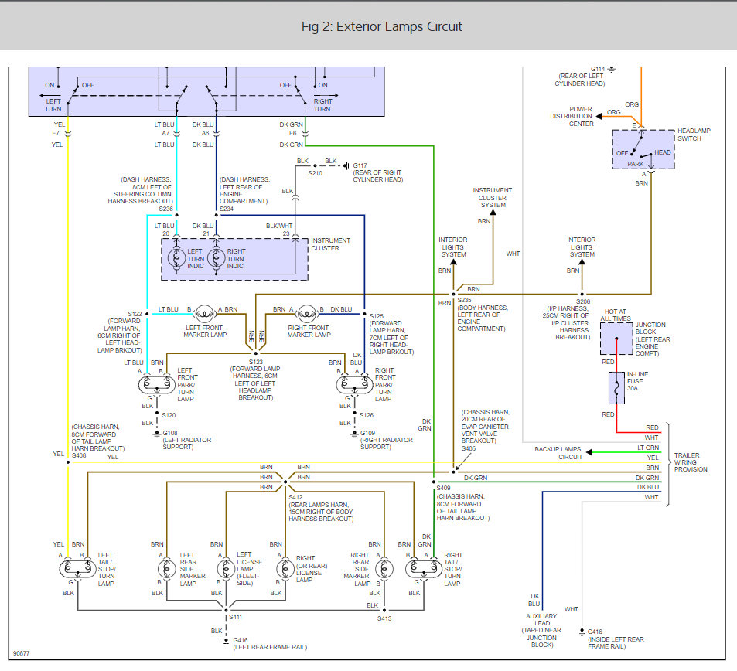This screenshot has height=671, width=737.
Task: Click the INSTRUMENT CLUSTER SYSTEM label
Action: point(492,197)
